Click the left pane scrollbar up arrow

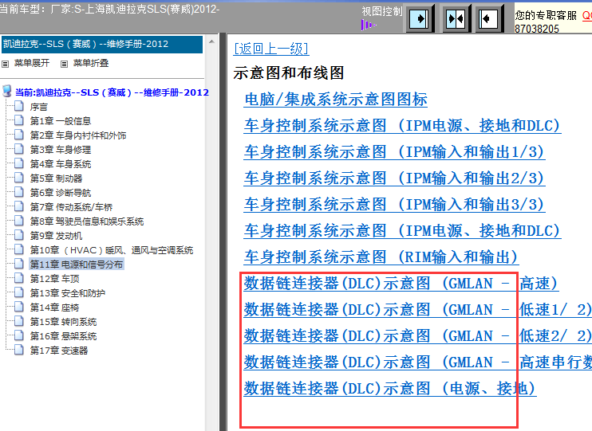[x=211, y=41]
